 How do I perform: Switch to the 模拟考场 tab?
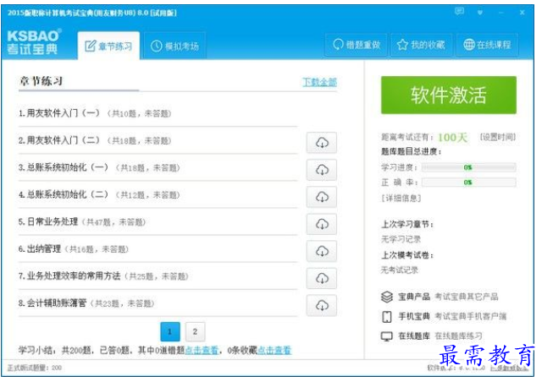tap(175, 46)
